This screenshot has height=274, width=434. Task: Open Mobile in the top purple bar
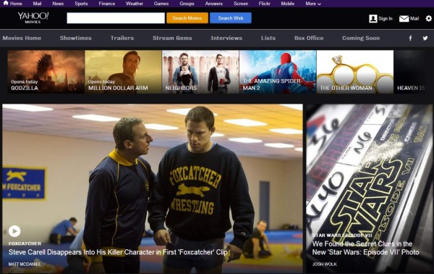288,4
